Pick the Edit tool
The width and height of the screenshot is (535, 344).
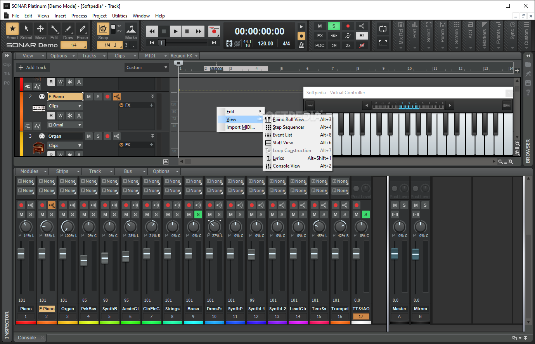pos(54,29)
